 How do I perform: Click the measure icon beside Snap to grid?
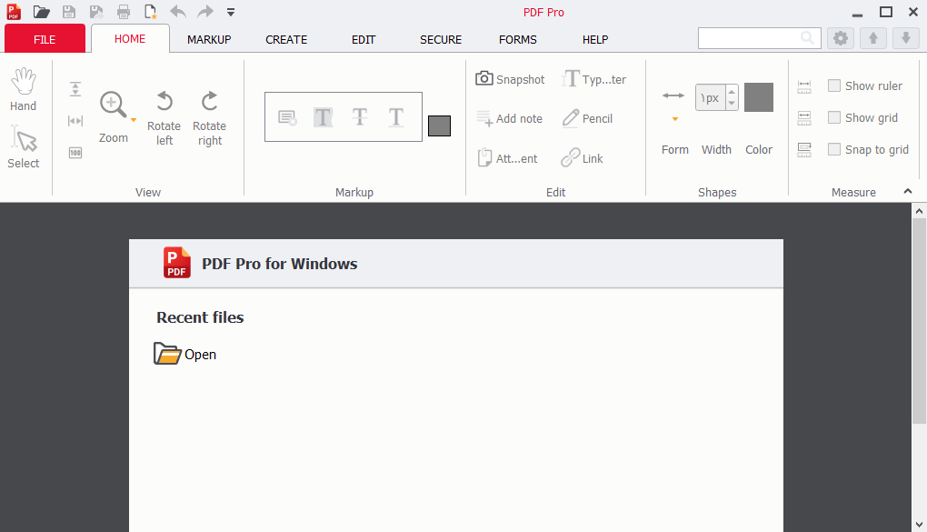[x=804, y=150]
